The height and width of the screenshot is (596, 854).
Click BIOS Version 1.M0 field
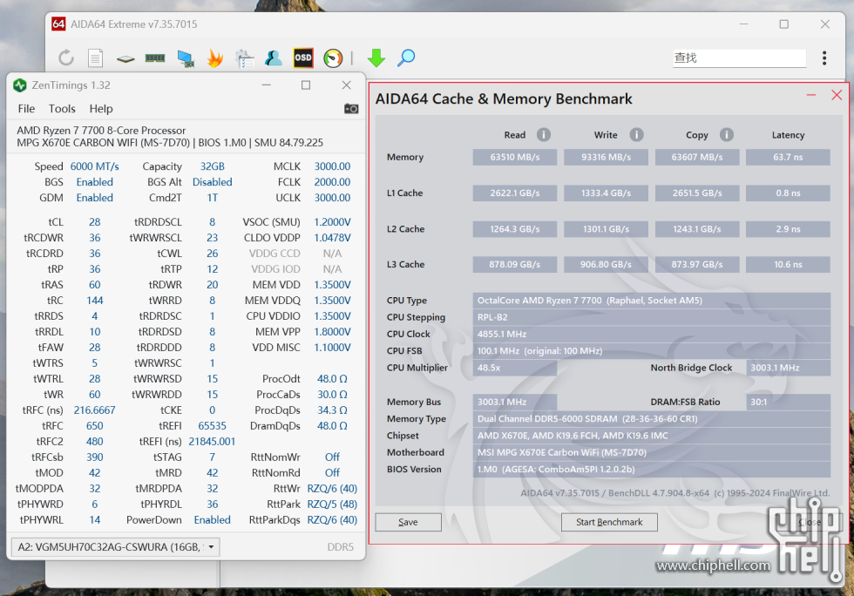tap(652, 469)
